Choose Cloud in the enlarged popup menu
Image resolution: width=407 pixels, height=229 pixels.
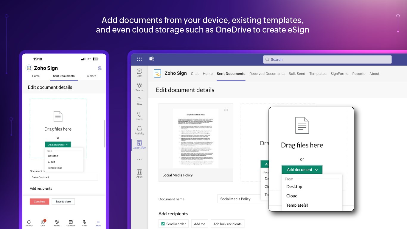tap(292, 196)
